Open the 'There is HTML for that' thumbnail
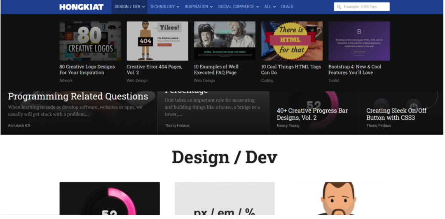Image resolution: width=445 pixels, height=219 pixels. click(292, 41)
